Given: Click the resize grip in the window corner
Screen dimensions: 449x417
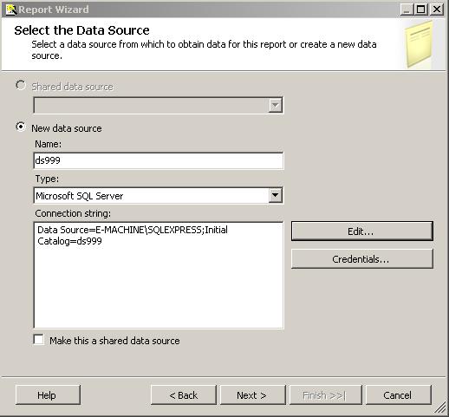Looking at the screenshot, I should tap(441, 408).
